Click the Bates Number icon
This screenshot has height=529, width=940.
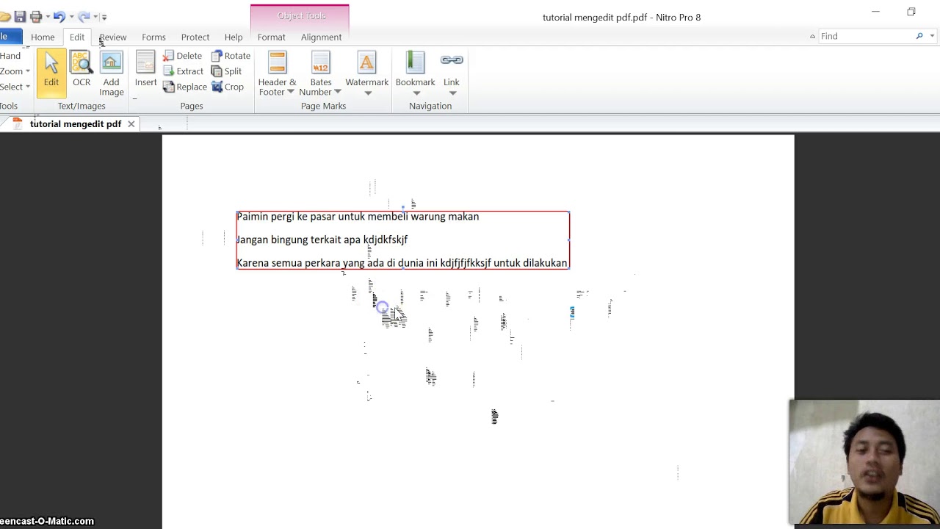pyautogui.click(x=321, y=62)
